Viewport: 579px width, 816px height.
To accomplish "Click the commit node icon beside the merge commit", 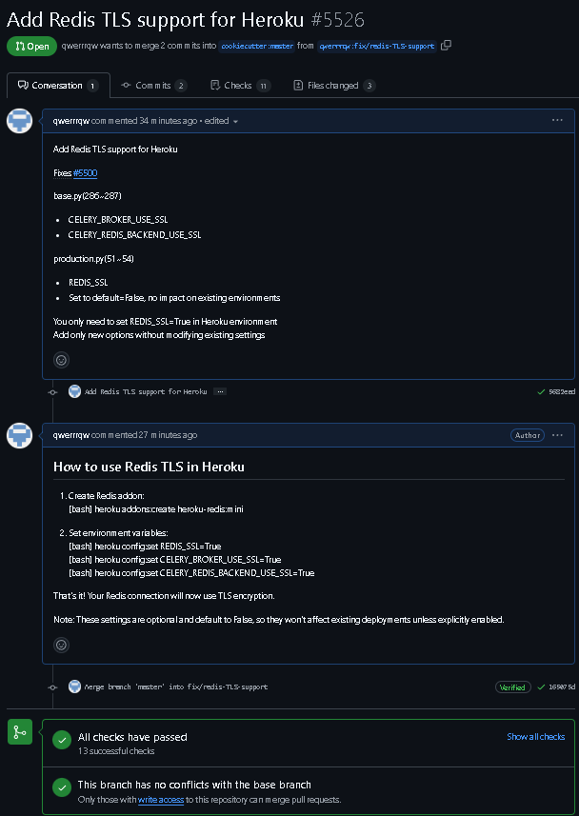I will click(53, 686).
